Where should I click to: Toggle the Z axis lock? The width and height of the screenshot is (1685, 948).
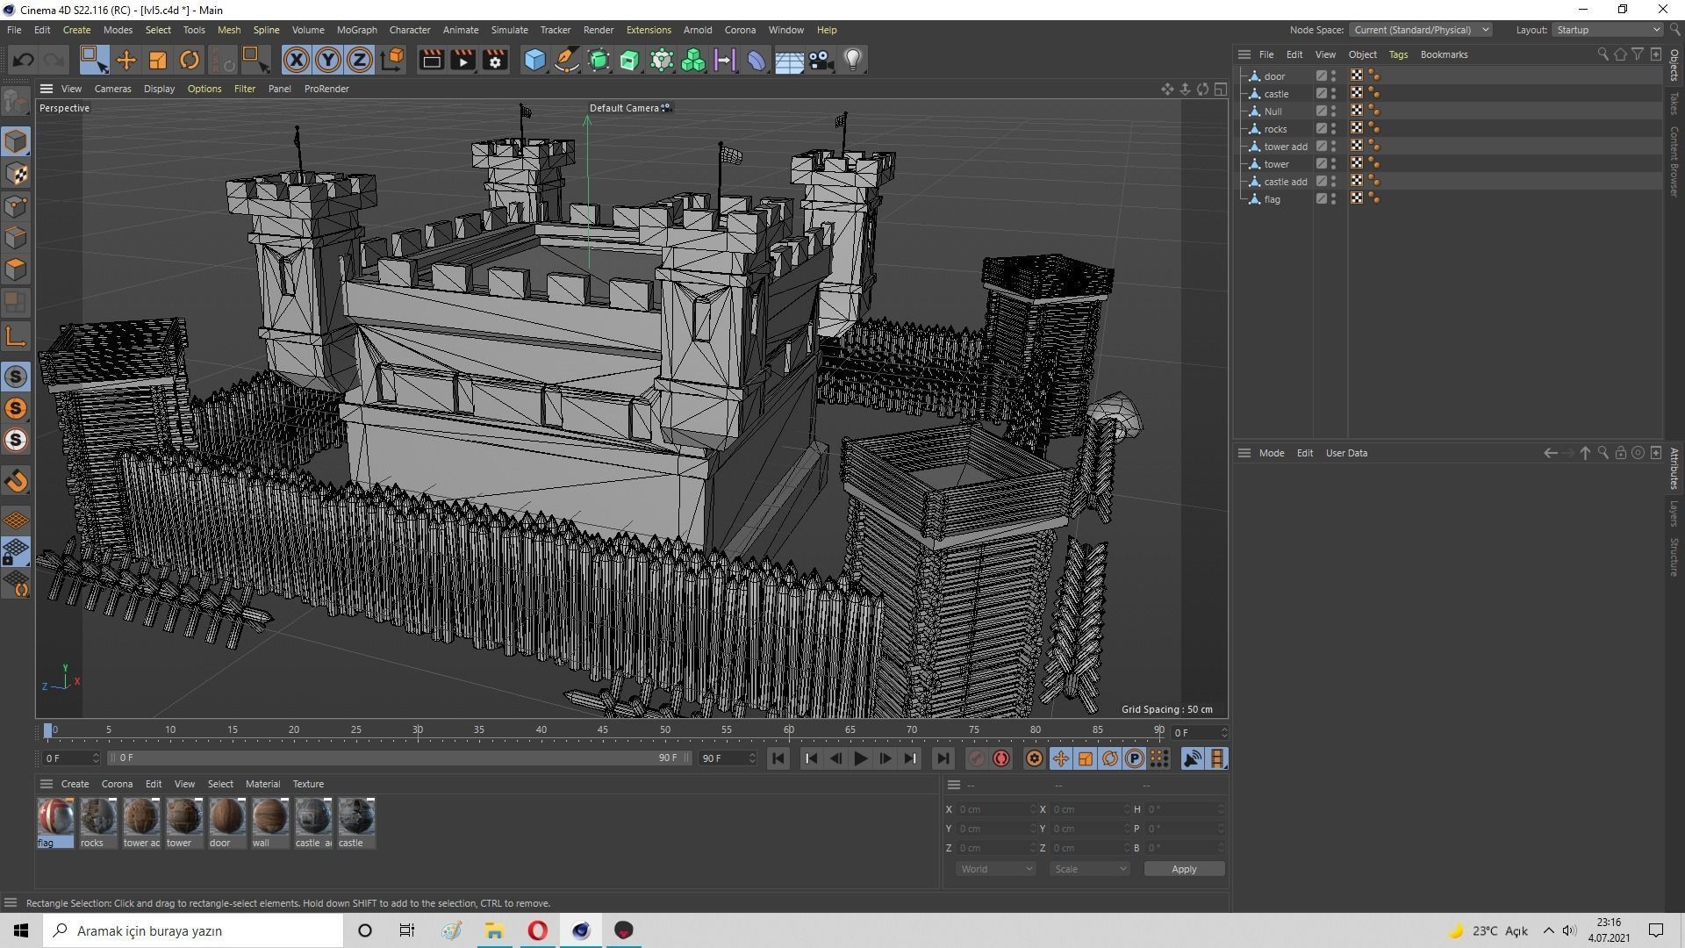360,60
